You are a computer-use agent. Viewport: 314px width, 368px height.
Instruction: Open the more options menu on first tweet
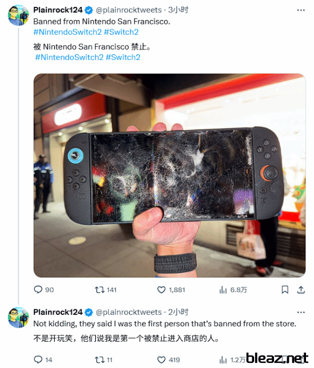click(x=301, y=10)
